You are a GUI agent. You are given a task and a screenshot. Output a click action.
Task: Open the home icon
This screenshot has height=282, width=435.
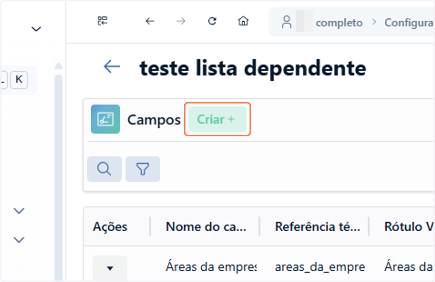point(243,21)
